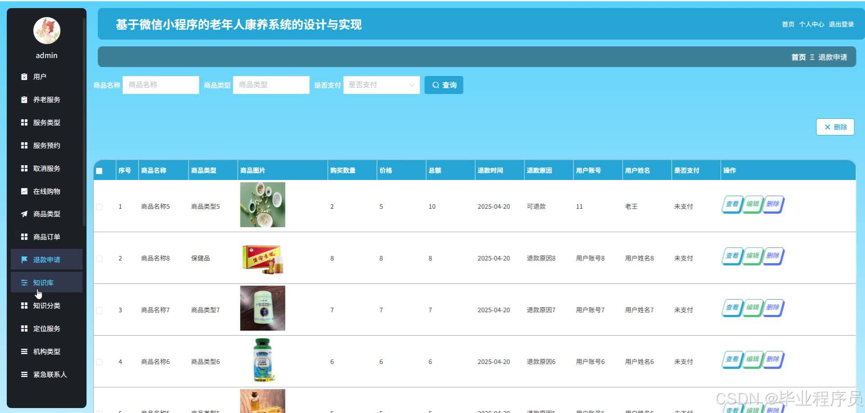Screen dimensions: 865x413
Task: Click the 保健品 product type cell
Action: [200, 258]
